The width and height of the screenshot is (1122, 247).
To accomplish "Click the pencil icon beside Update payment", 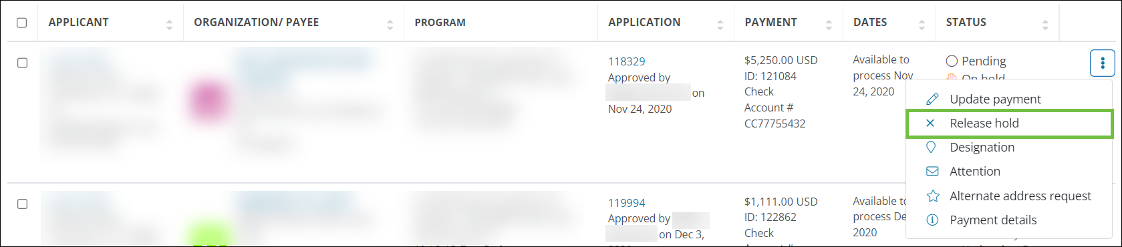I will 932,99.
